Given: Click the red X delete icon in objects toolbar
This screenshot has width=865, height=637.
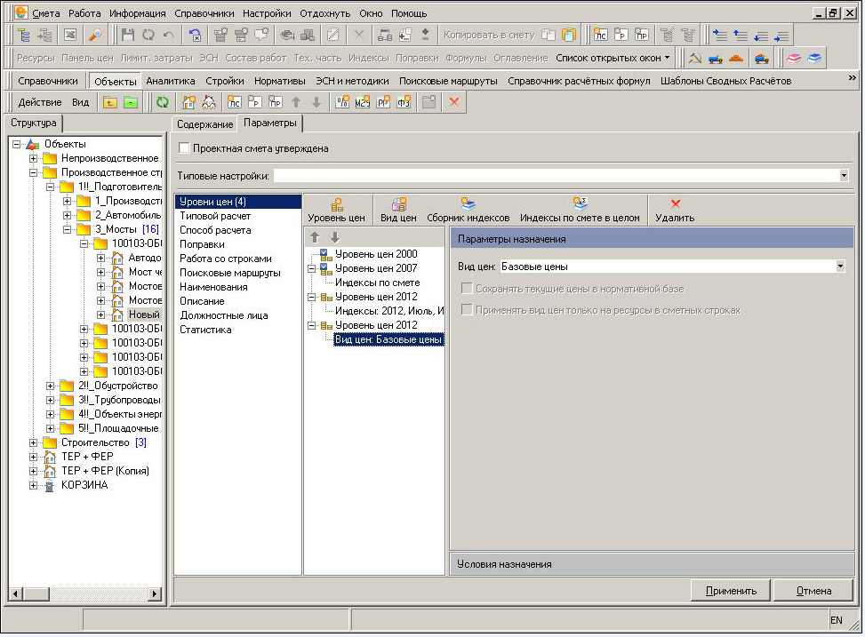Looking at the screenshot, I should click(x=454, y=102).
